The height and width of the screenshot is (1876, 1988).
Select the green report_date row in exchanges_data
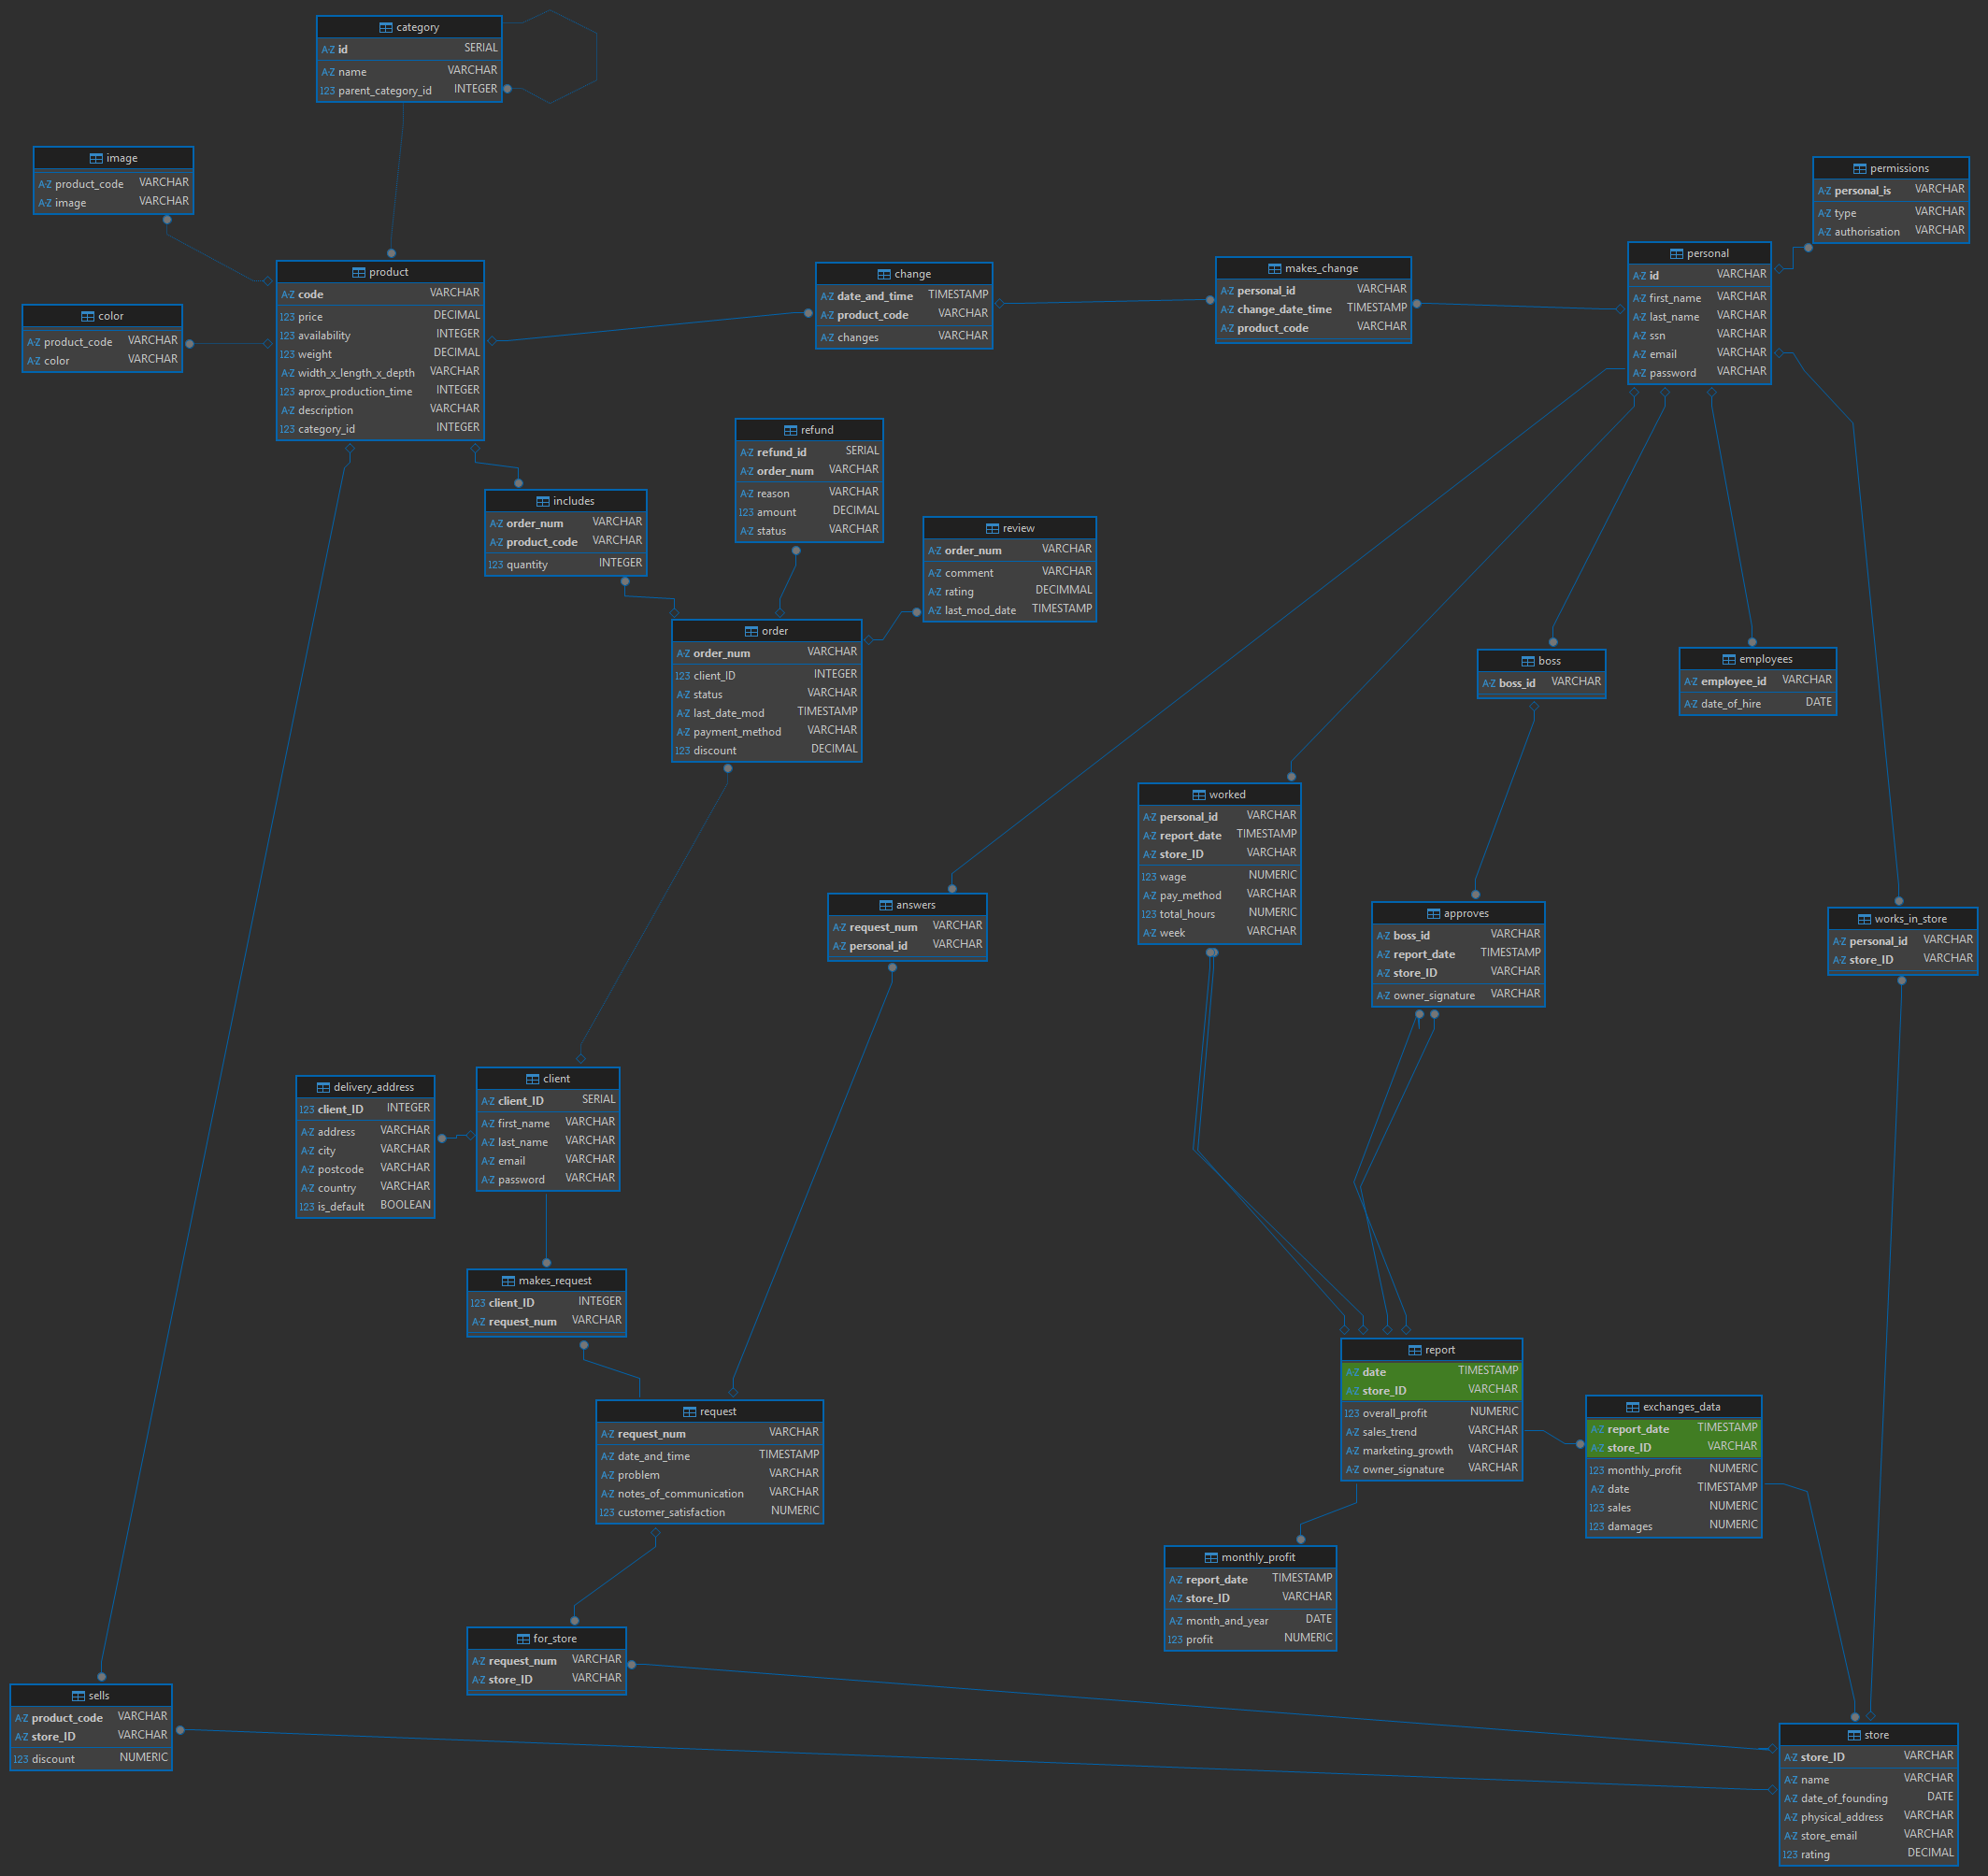pyautogui.click(x=1673, y=1428)
